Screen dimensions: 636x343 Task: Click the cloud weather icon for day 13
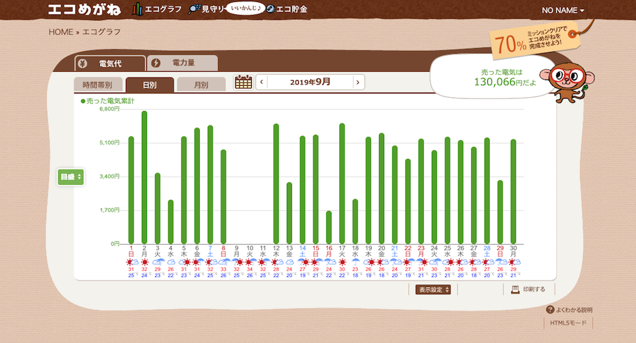coord(289,262)
